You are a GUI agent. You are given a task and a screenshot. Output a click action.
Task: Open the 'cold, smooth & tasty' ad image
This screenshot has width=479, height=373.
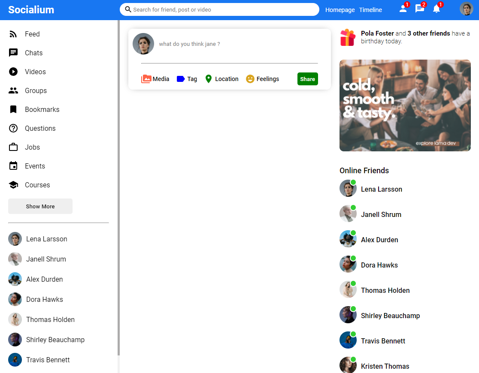pos(405,105)
